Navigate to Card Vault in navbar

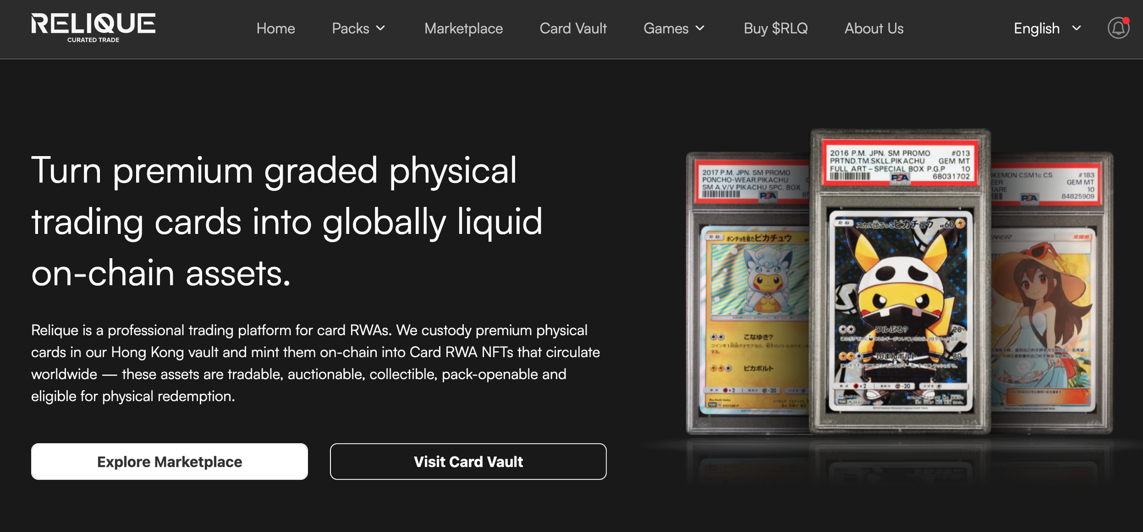click(x=573, y=28)
